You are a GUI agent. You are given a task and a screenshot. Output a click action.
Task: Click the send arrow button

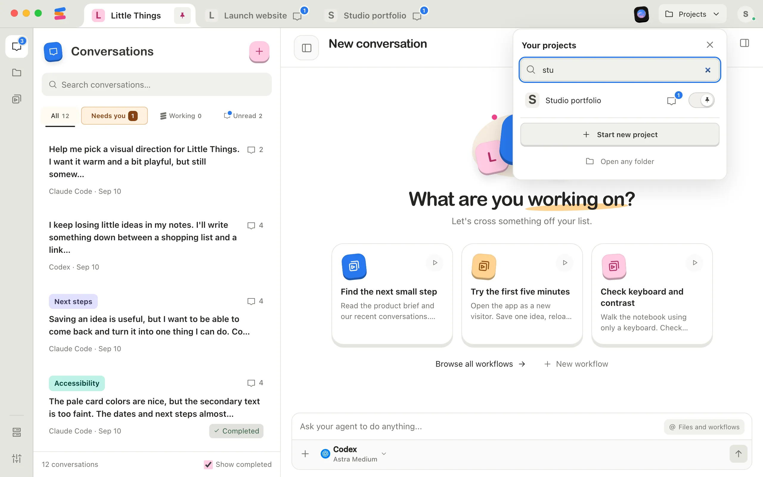coord(738,454)
